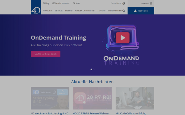Click the Starten Sie heute durch button

click(x=46, y=54)
